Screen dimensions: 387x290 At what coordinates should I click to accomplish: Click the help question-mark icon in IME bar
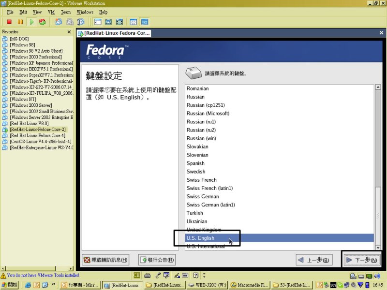click(x=195, y=275)
